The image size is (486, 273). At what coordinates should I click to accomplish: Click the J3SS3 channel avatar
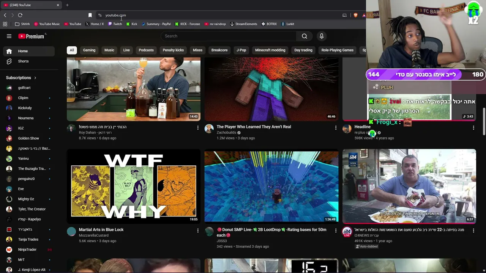(209, 232)
